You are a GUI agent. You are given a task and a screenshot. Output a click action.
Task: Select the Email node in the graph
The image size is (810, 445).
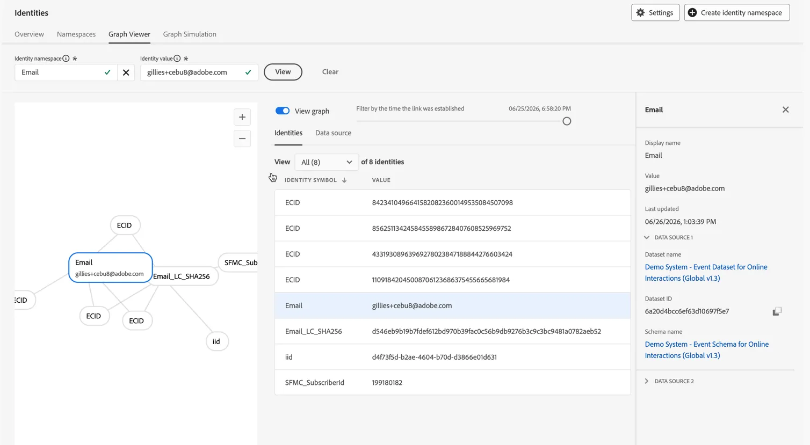(111, 267)
